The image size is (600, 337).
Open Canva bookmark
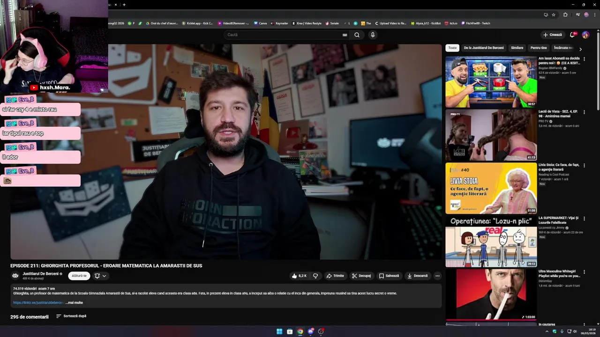261,23
